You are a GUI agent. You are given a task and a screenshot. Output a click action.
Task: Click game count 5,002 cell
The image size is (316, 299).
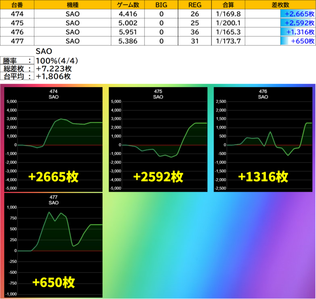[x=128, y=23]
